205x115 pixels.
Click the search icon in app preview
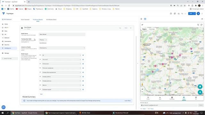(198, 25)
